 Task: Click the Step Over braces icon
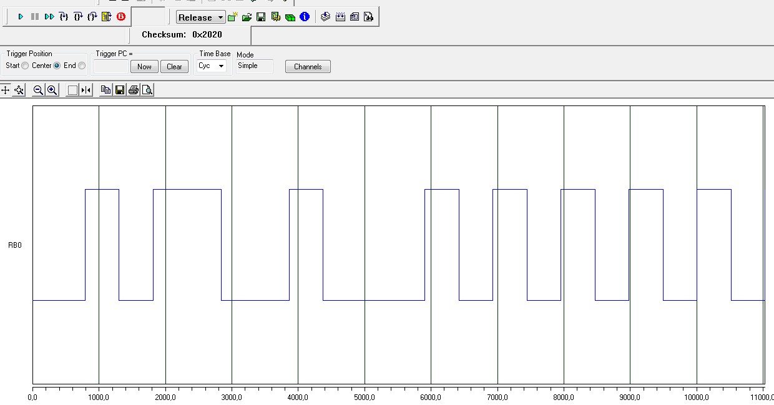click(78, 17)
